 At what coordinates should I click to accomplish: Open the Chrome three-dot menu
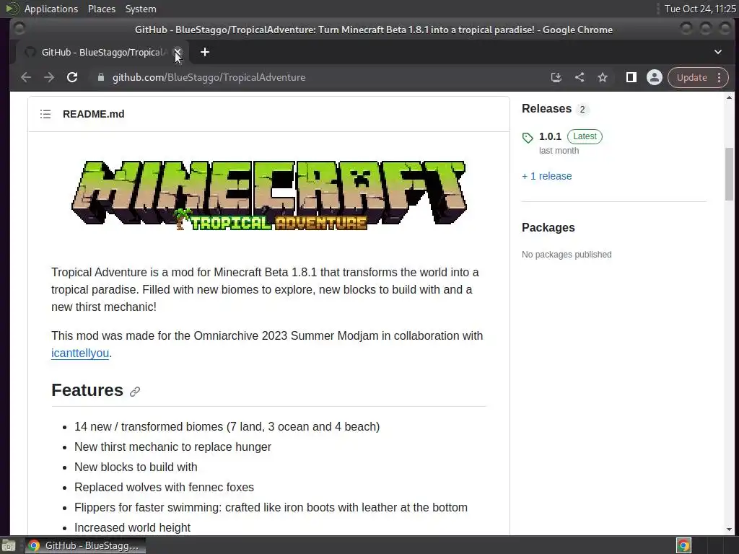[720, 77]
